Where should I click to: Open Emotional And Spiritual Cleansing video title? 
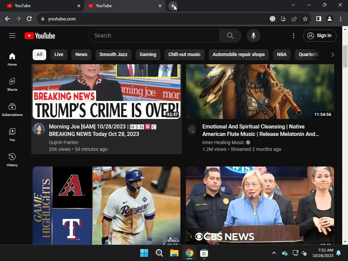click(261, 130)
